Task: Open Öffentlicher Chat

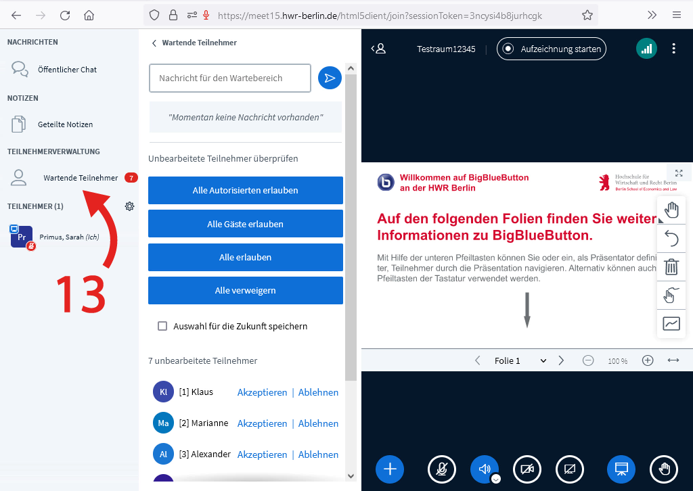Action: click(x=67, y=70)
